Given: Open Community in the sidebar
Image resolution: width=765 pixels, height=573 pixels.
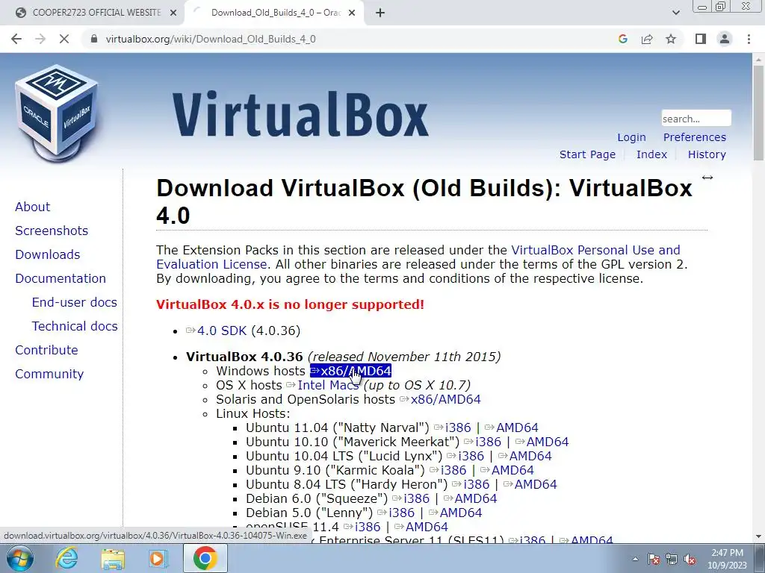Looking at the screenshot, I should tap(49, 374).
